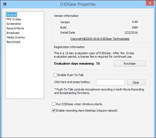Click the Registration information heading
Image resolution: width=156 pixels, height=138 pixels.
(x=69, y=47)
